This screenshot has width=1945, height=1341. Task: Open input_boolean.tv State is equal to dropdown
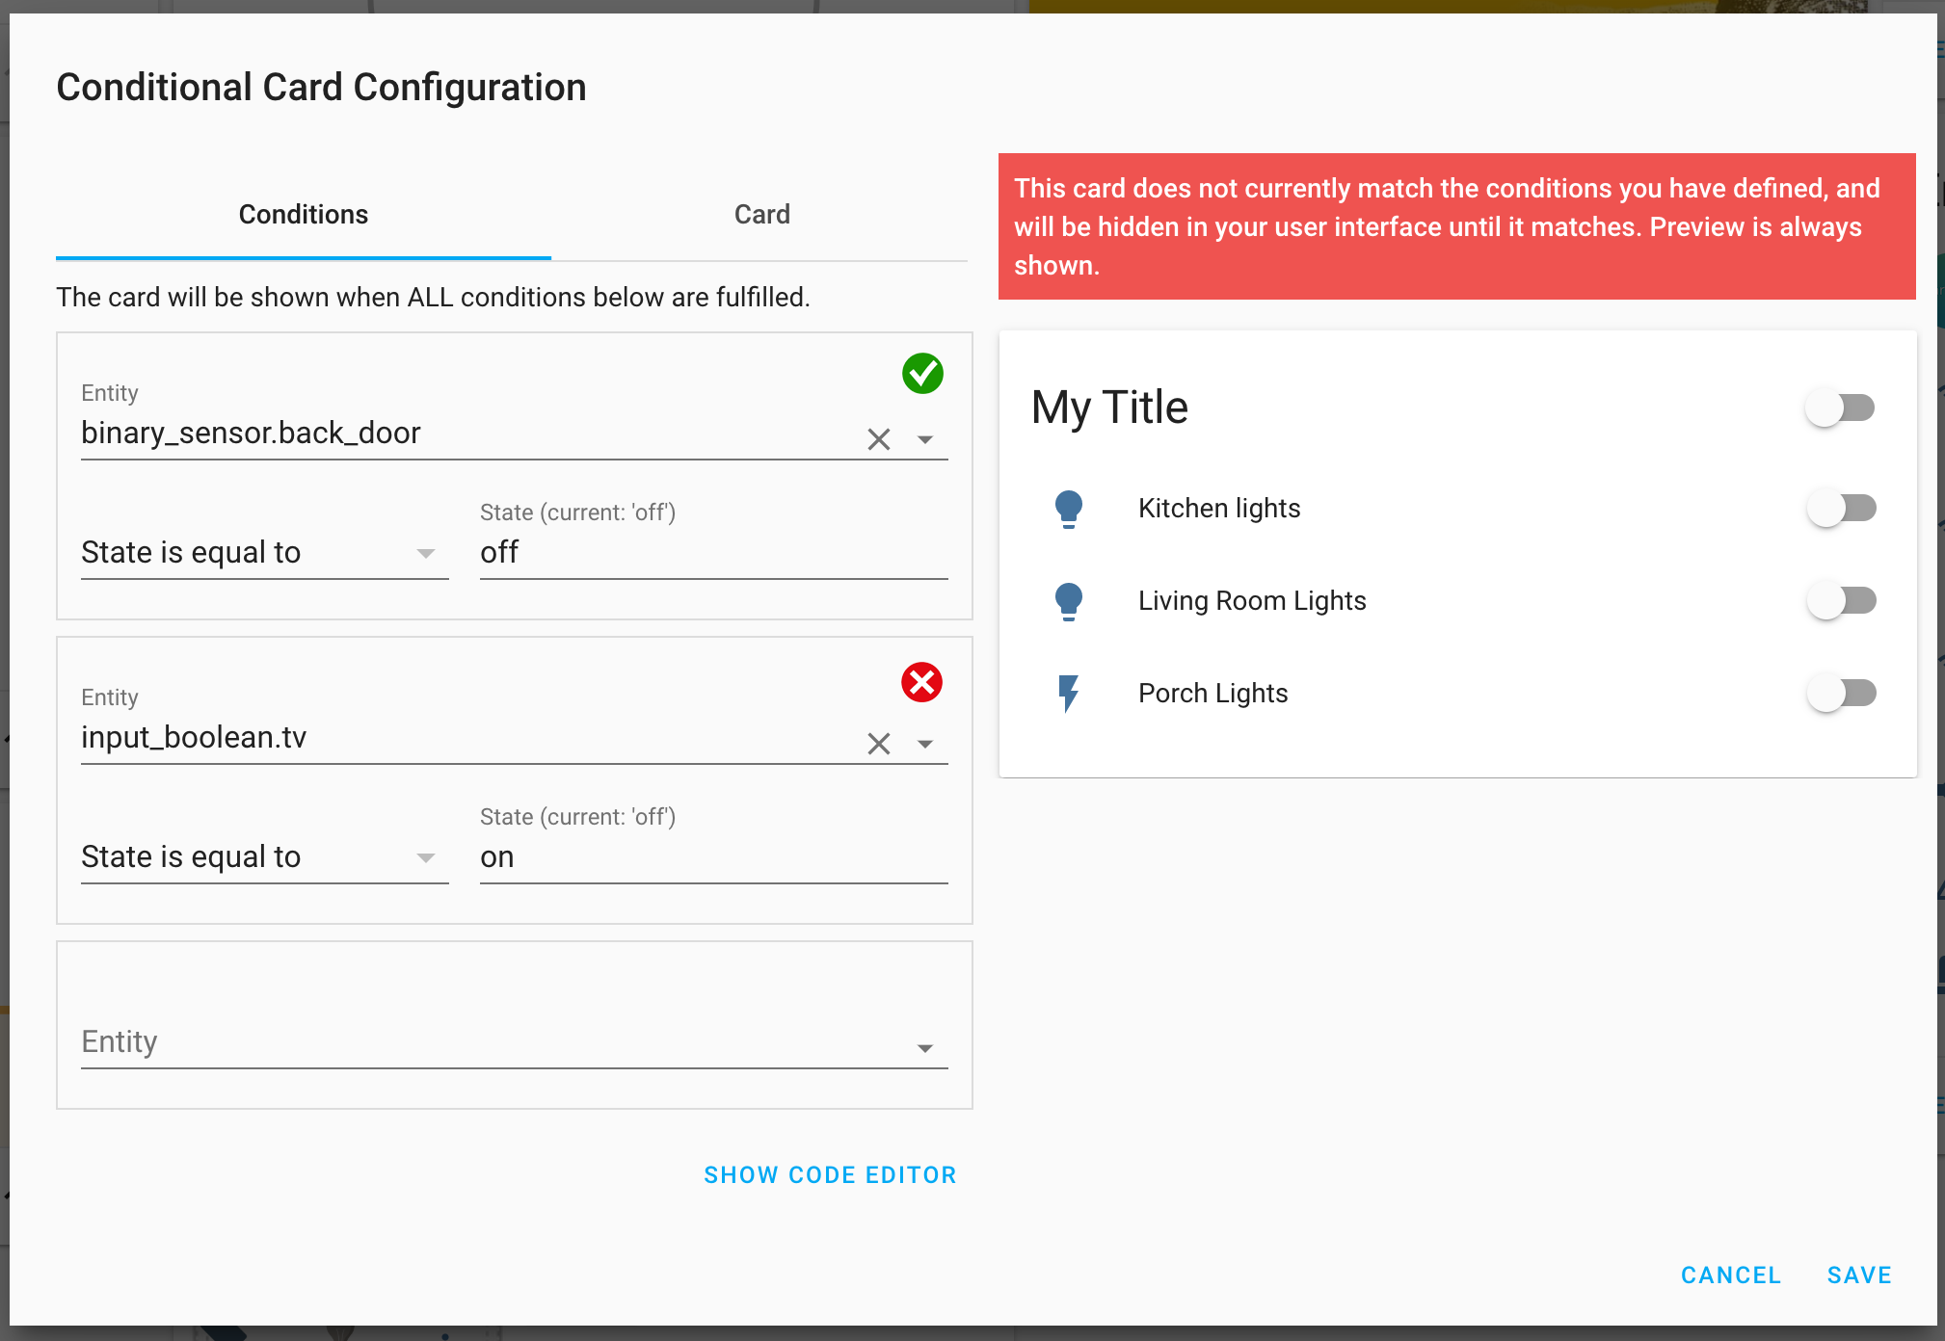coord(264,857)
